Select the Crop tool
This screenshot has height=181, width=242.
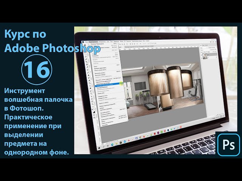87,62
